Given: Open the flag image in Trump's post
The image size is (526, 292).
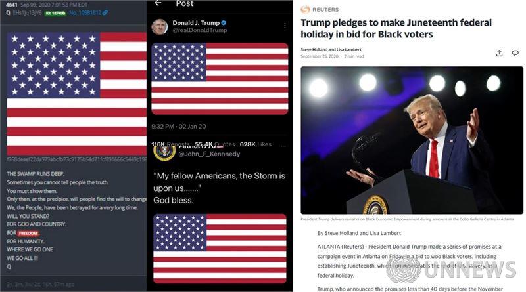Looking at the screenshot, I should click(220, 79).
